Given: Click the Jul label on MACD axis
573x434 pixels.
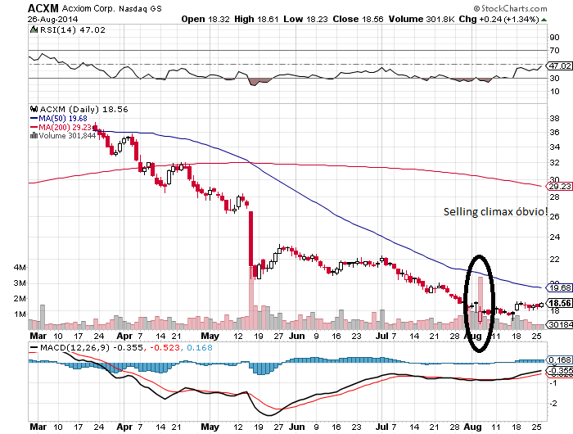Looking at the screenshot, I should click(382, 427).
